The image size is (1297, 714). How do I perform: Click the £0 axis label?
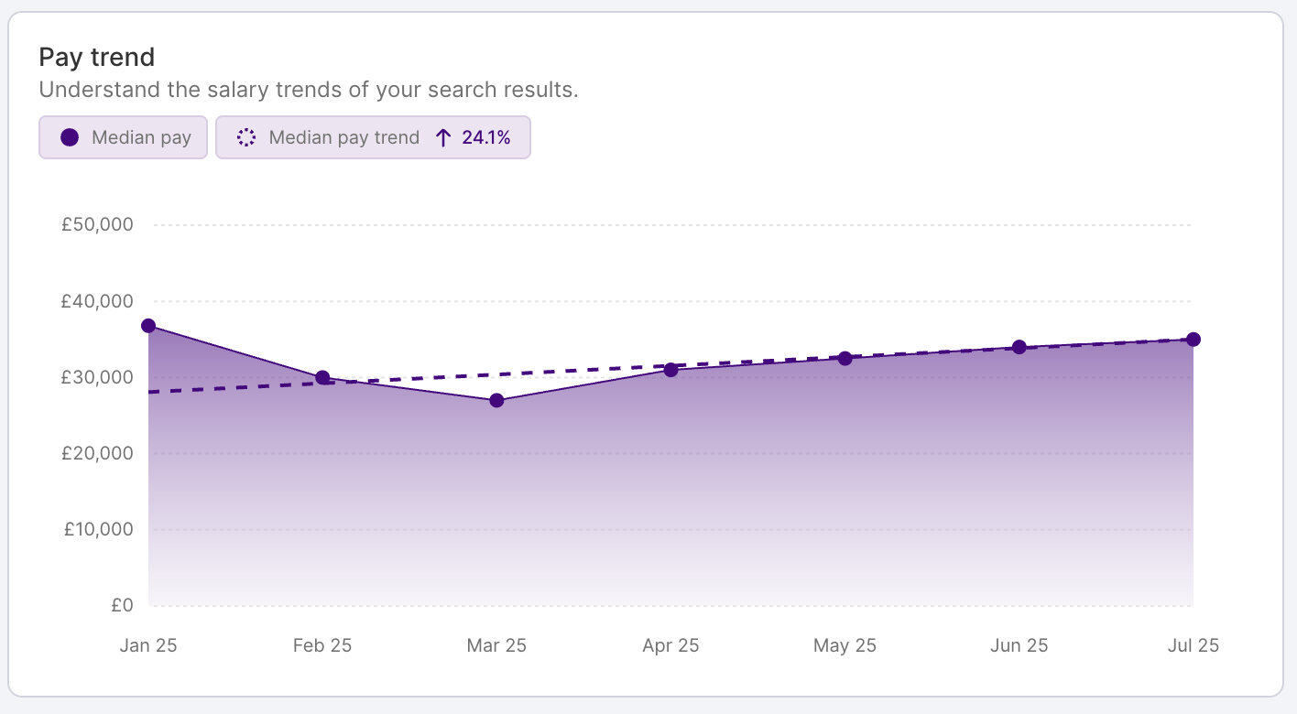pyautogui.click(x=123, y=605)
